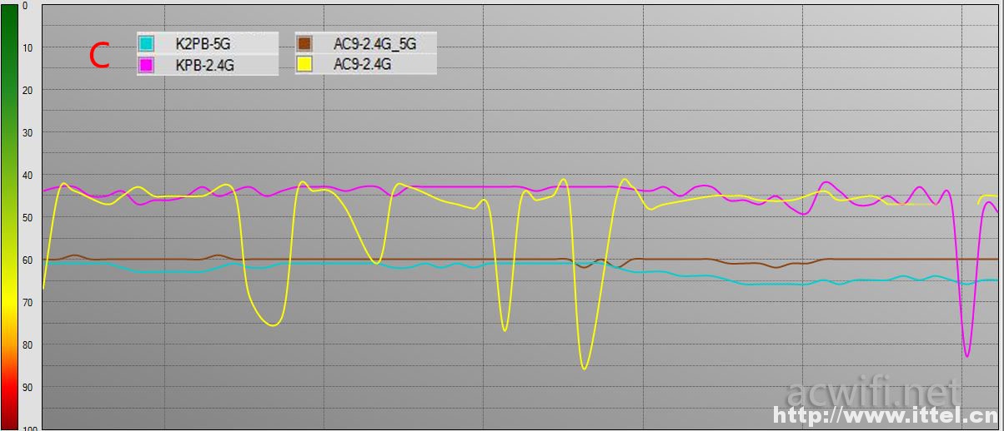The image size is (1004, 431).
Task: Select the AC9-2.4G_5G legend label
Action: [374, 43]
